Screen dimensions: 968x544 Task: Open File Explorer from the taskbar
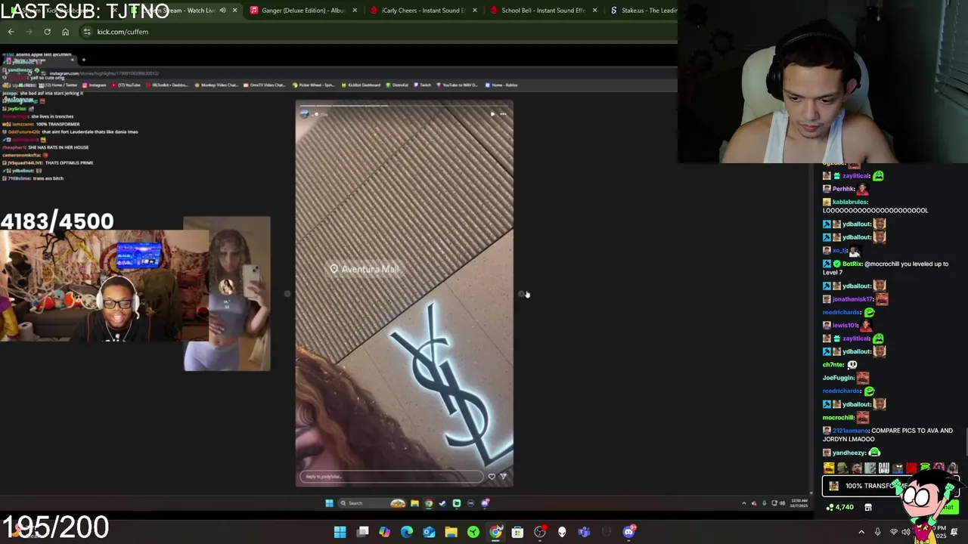coord(451,532)
